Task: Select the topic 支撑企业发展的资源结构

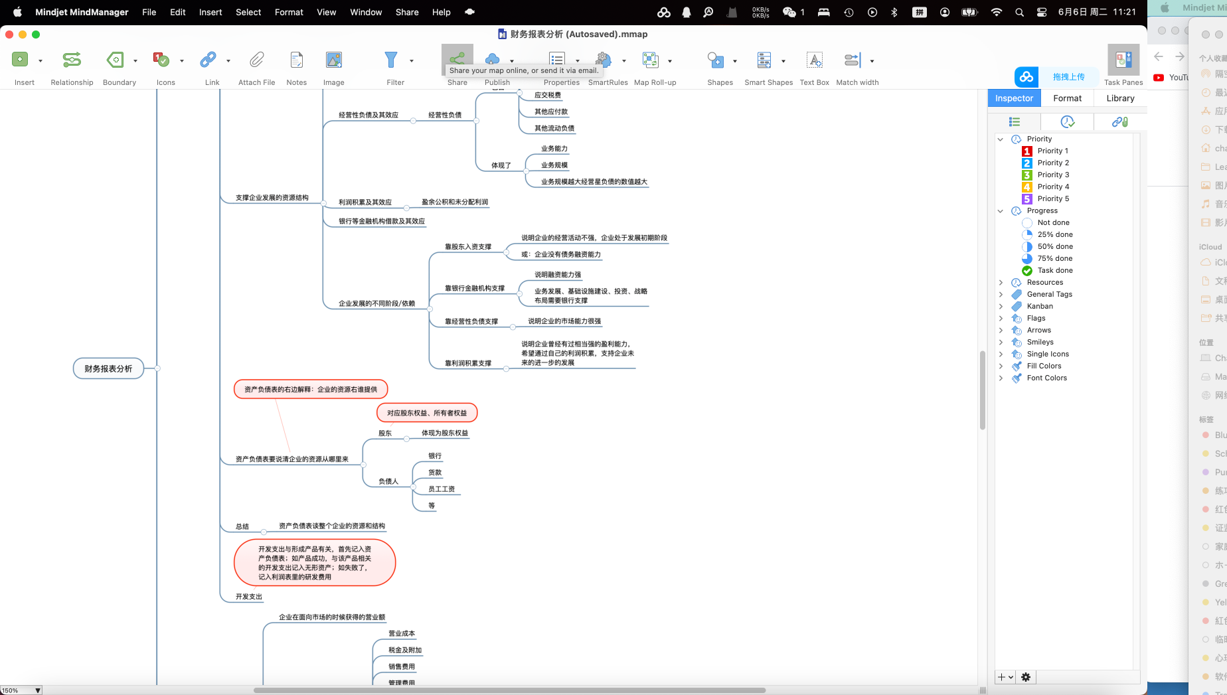Action: coord(272,198)
